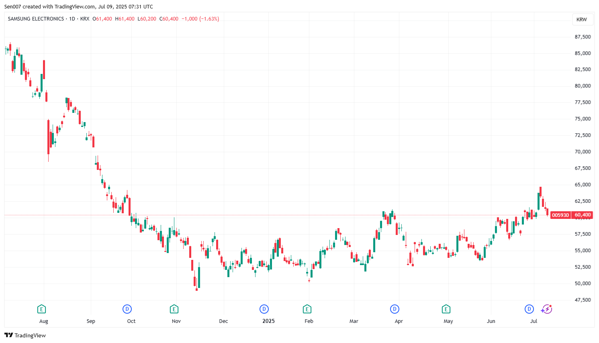The image size is (599, 343).
Task: Click the Feb label on time axis
Action: point(309,321)
